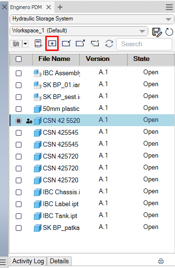The width and height of the screenshot is (175, 268).
Task: Add a new tab with plus icon
Action: click(60, 7)
